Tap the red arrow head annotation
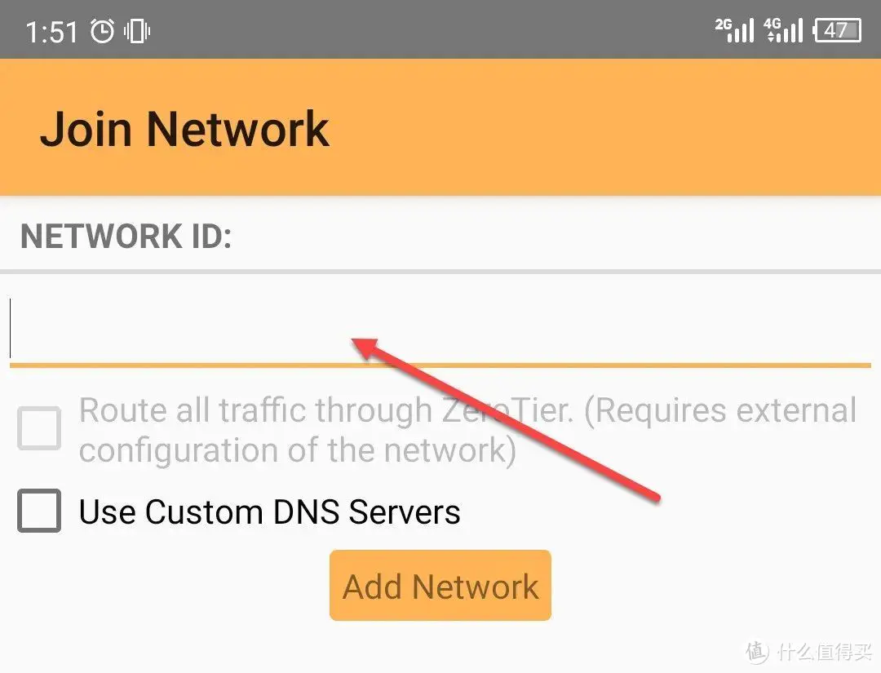The width and height of the screenshot is (881, 673). (365, 348)
